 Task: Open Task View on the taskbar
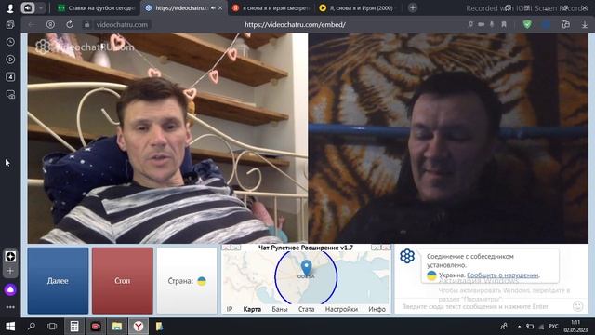pos(52,327)
